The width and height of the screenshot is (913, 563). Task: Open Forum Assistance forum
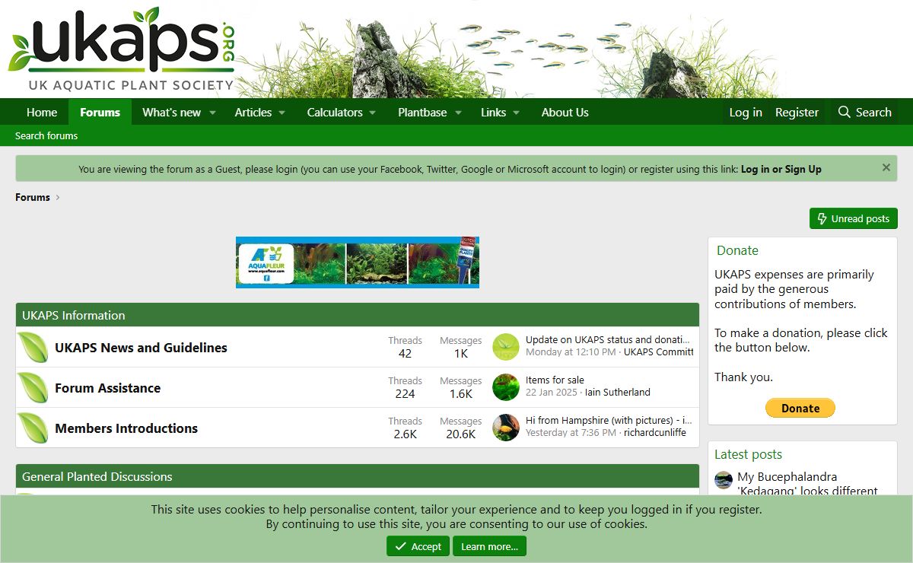click(x=107, y=388)
